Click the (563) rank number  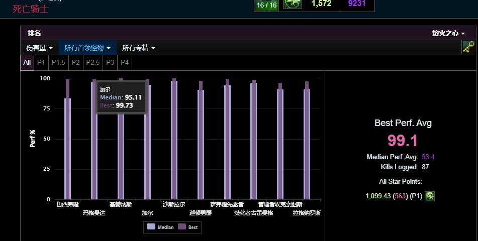(400, 196)
